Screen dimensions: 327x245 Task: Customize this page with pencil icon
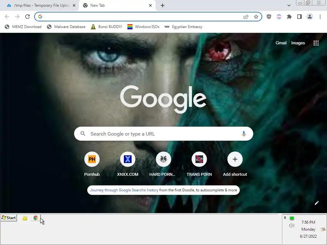[316, 203]
